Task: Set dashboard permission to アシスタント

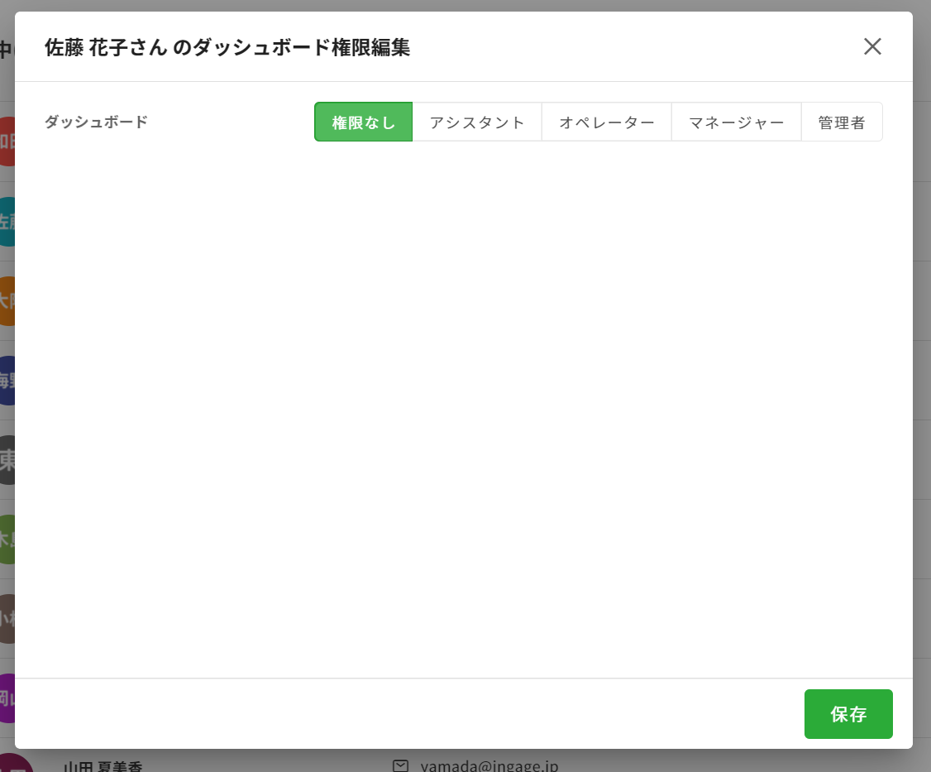Action: click(477, 122)
